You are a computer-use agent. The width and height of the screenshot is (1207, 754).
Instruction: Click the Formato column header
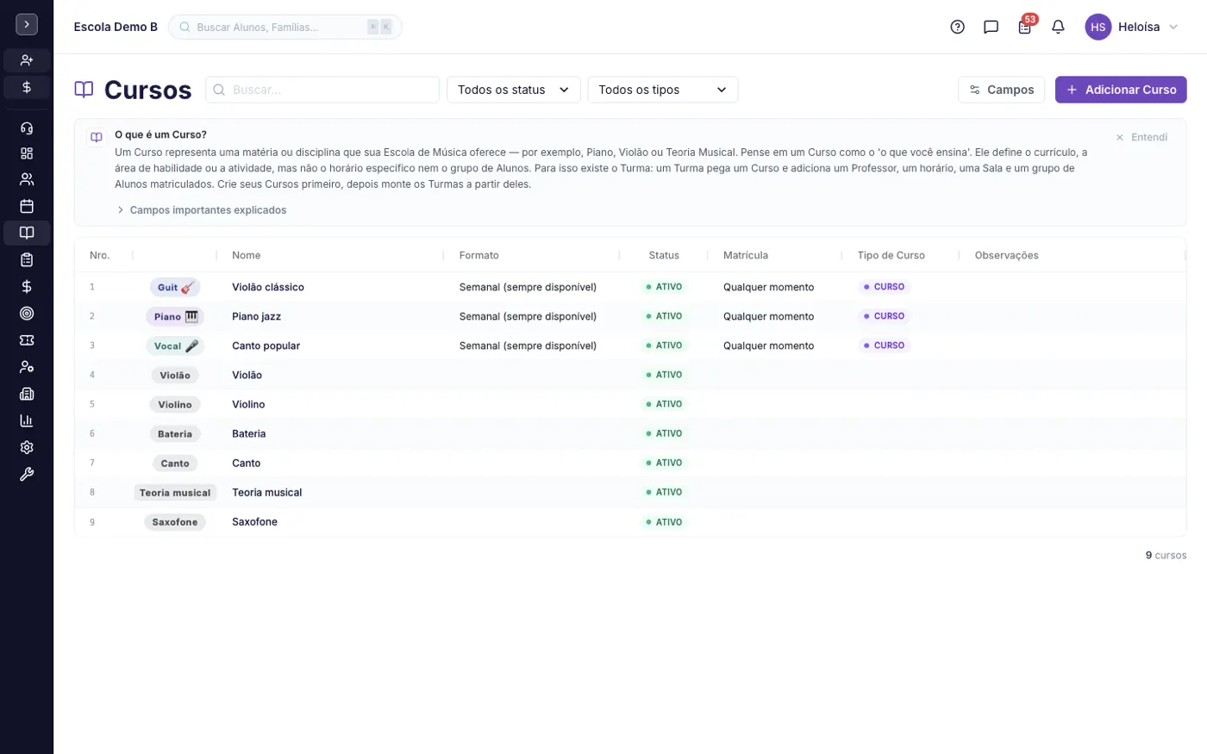(479, 255)
